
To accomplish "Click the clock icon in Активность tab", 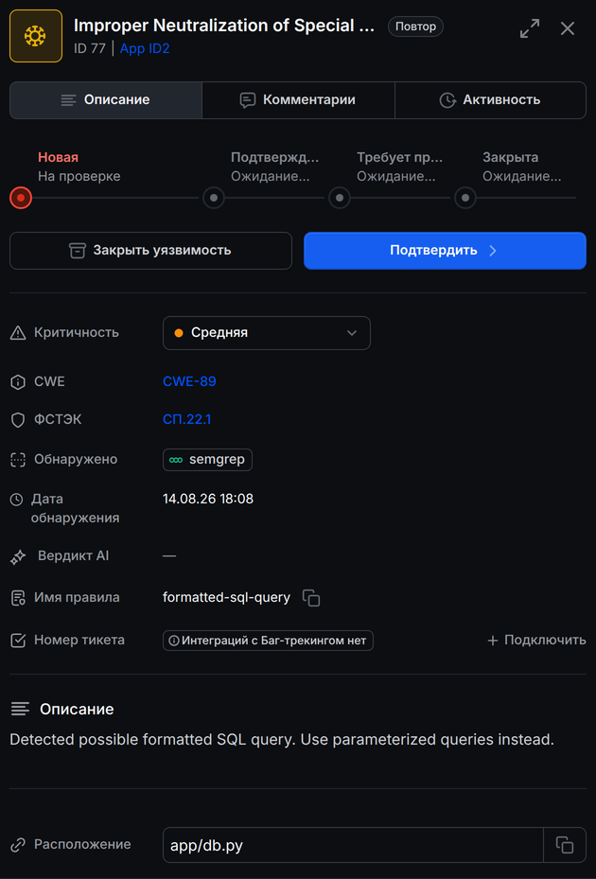I will pos(447,100).
